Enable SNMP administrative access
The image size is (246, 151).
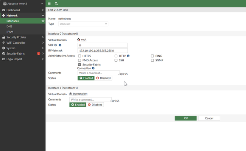[153, 60]
